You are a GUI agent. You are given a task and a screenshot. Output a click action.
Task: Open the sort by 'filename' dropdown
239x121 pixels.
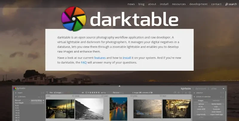(x=117, y=93)
